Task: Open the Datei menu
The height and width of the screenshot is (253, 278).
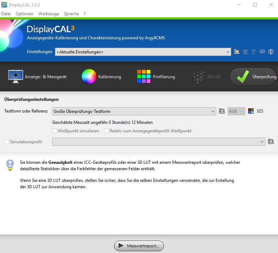Action: [6, 14]
